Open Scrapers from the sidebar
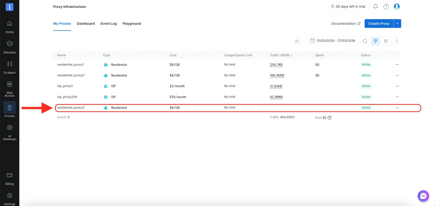The image size is (435, 206). (x=10, y=64)
